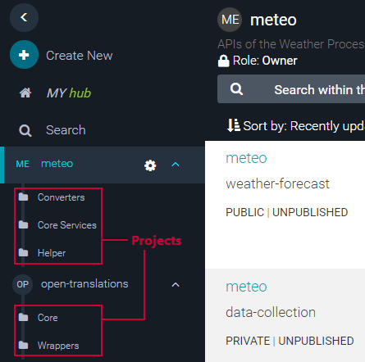Select the Helper project
This screenshot has width=365, height=362.
(52, 253)
